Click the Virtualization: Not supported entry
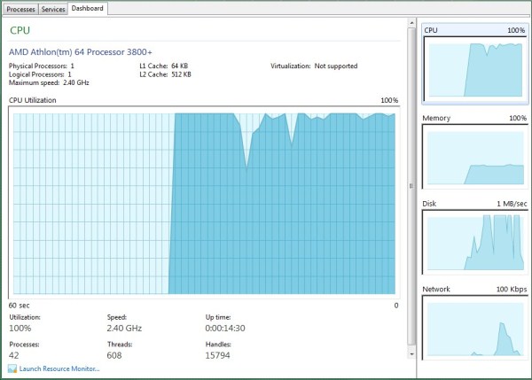 pos(314,66)
